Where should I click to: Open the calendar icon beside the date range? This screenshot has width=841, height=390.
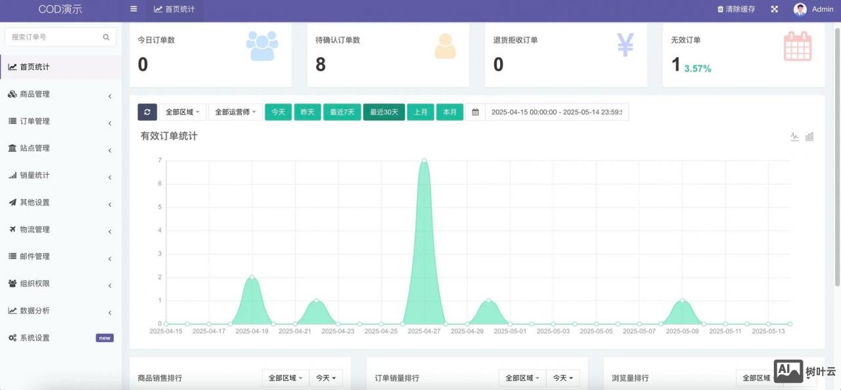click(x=476, y=112)
